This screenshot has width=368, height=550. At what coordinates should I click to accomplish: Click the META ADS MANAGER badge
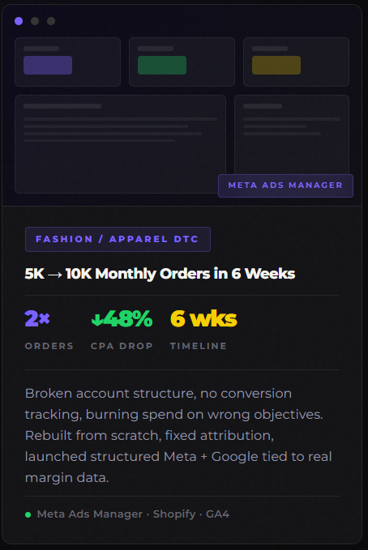[285, 185]
